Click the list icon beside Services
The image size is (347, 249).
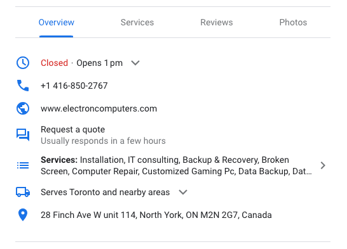[23, 165]
